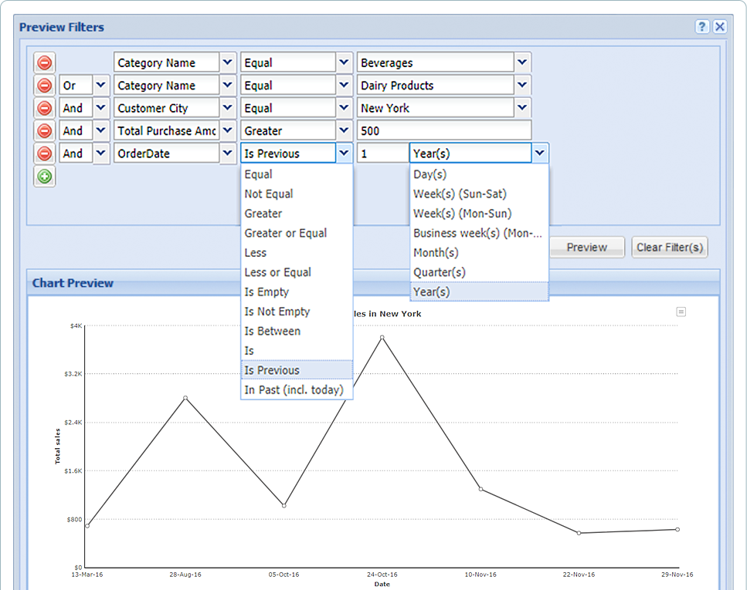Focus the 500 value input field
Image resolution: width=747 pixels, height=590 pixels.
444,131
